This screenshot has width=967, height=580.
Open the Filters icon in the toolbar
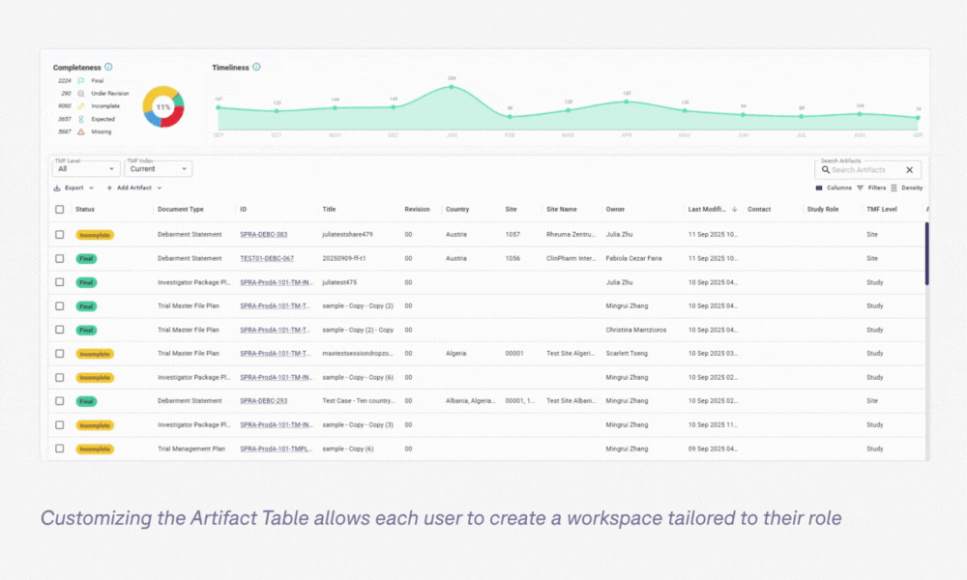click(860, 188)
